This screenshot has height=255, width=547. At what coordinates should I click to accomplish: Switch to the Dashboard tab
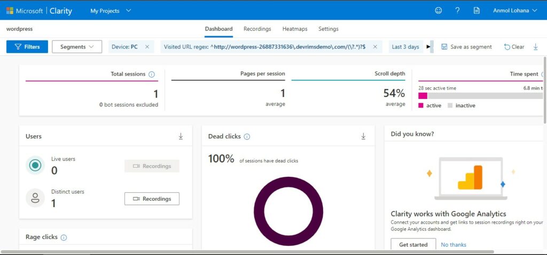(x=218, y=29)
